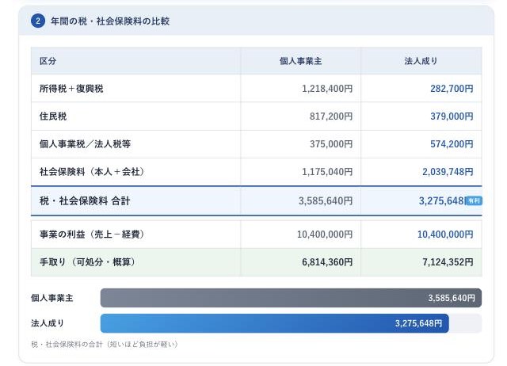Click the 個人事業主 label beside the gray bar

point(52,298)
